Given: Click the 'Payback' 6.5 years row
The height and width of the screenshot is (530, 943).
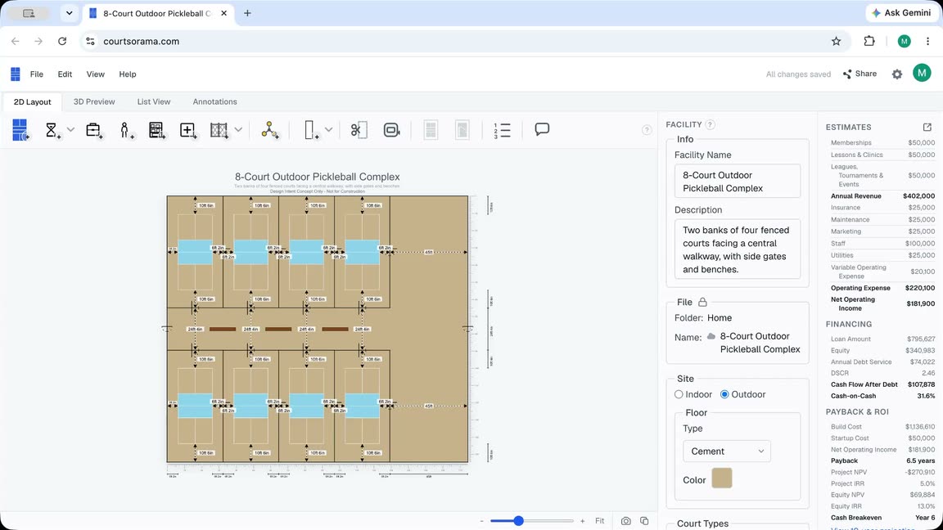Looking at the screenshot, I should point(882,461).
